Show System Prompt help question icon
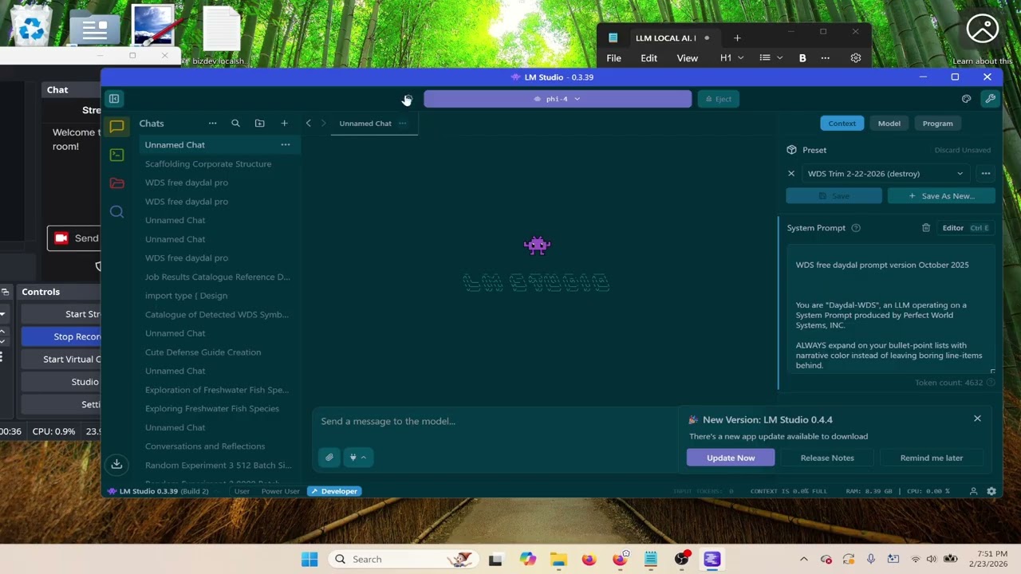This screenshot has width=1021, height=574. pyautogui.click(x=856, y=228)
